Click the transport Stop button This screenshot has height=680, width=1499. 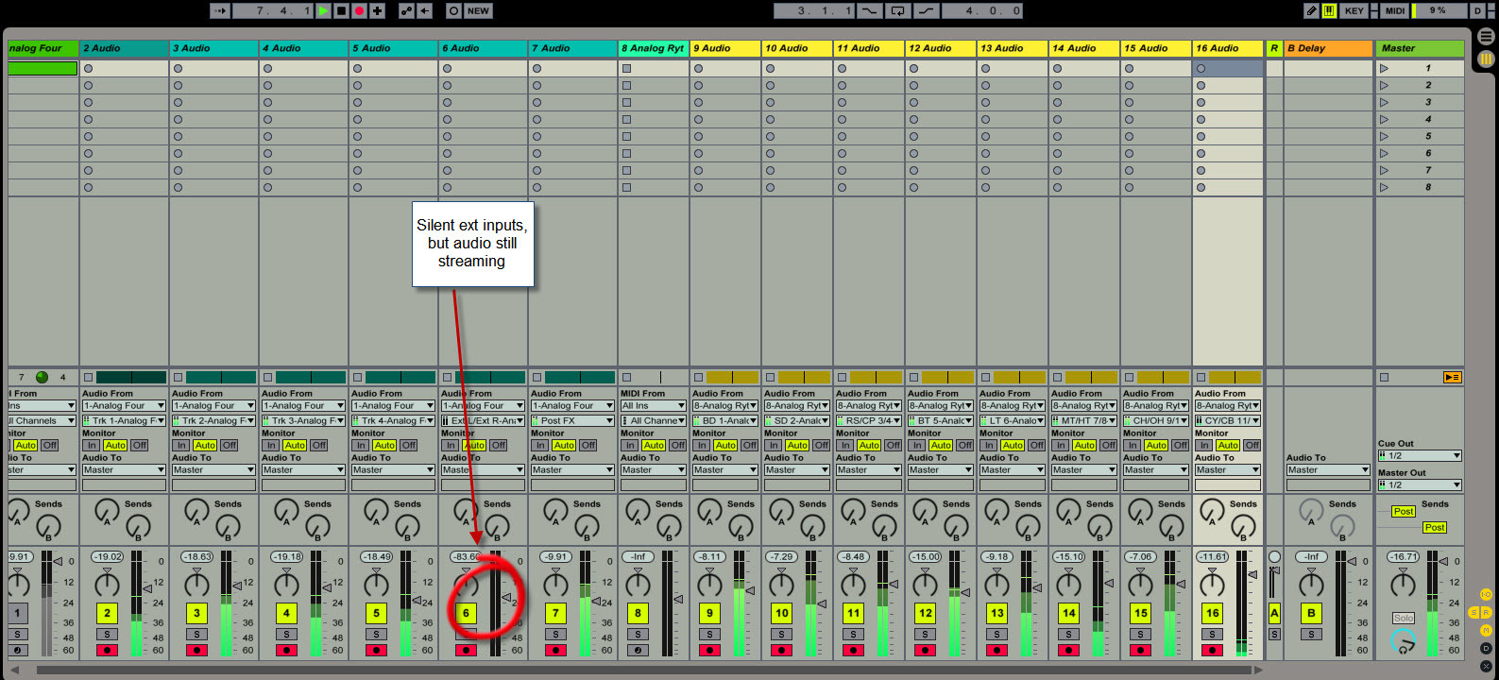click(x=342, y=10)
